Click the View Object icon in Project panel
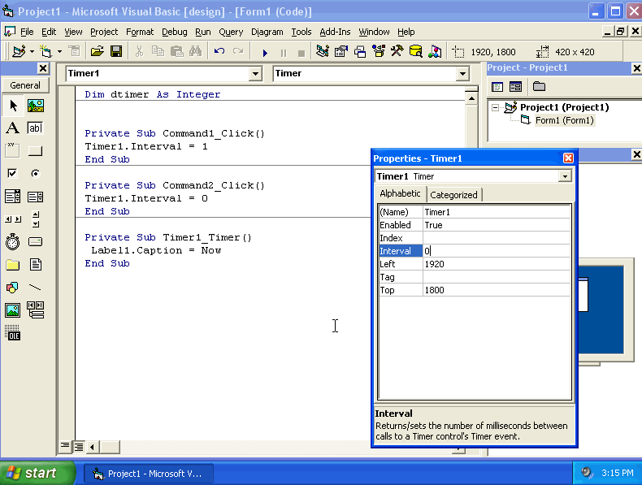642x485 pixels. [514, 87]
